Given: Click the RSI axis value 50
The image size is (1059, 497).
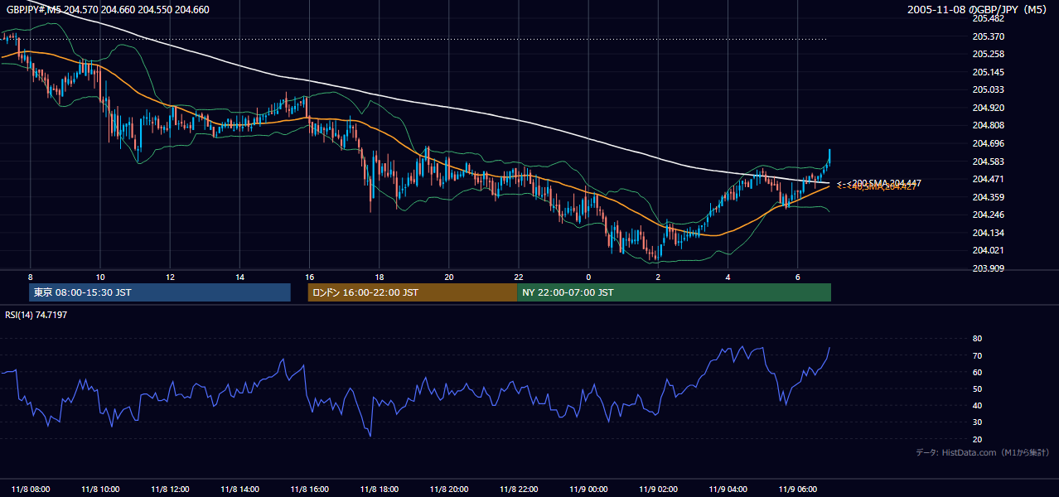Looking at the screenshot, I should click(977, 388).
